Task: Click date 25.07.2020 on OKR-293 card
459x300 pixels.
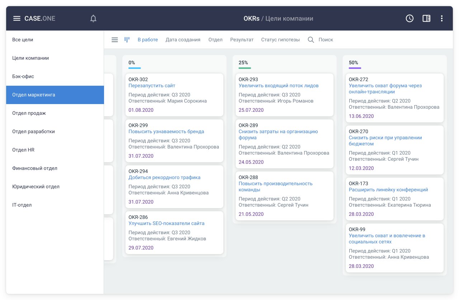Action: [251, 110]
